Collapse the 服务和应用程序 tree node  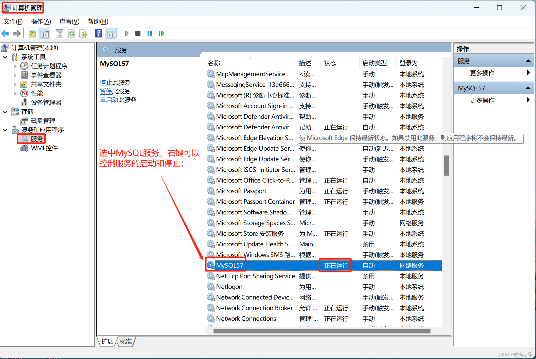(x=5, y=130)
